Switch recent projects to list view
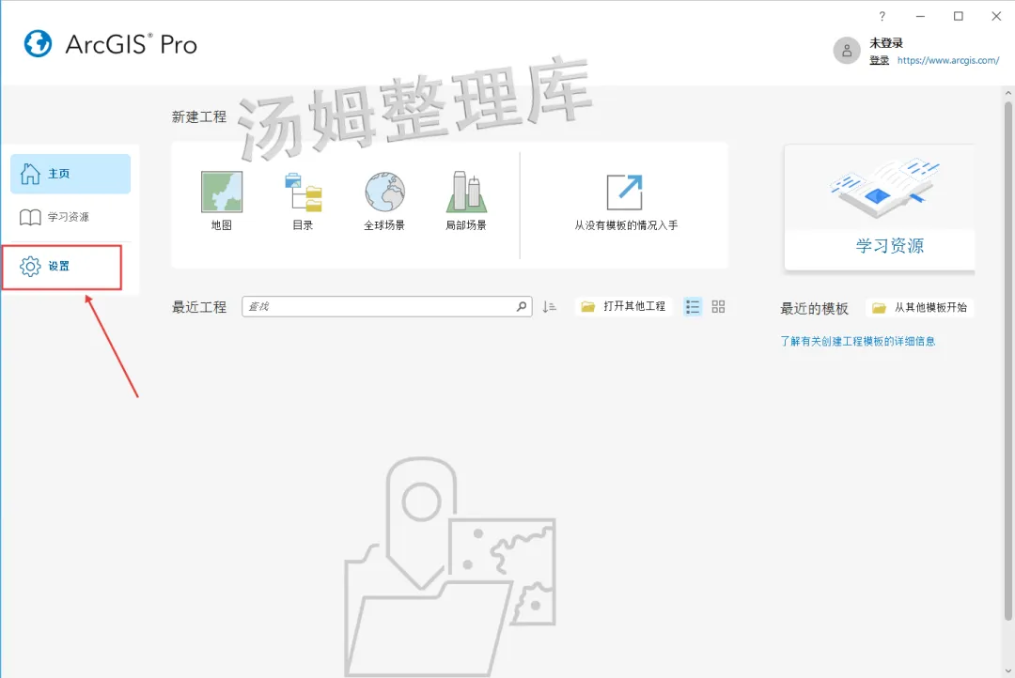This screenshot has height=678, width=1015. click(693, 307)
